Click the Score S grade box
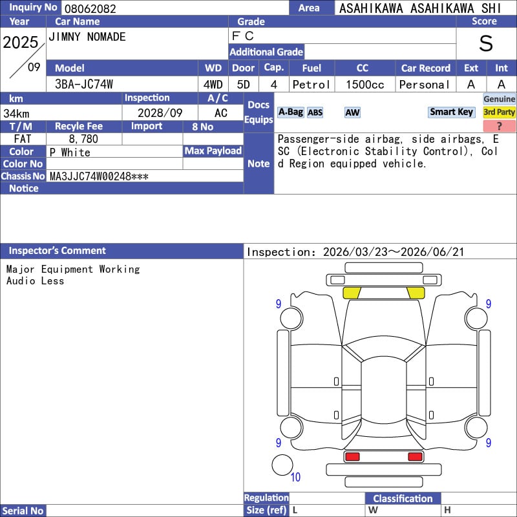 tap(486, 43)
